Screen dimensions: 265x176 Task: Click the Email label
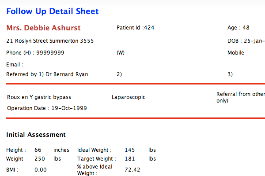15,65
